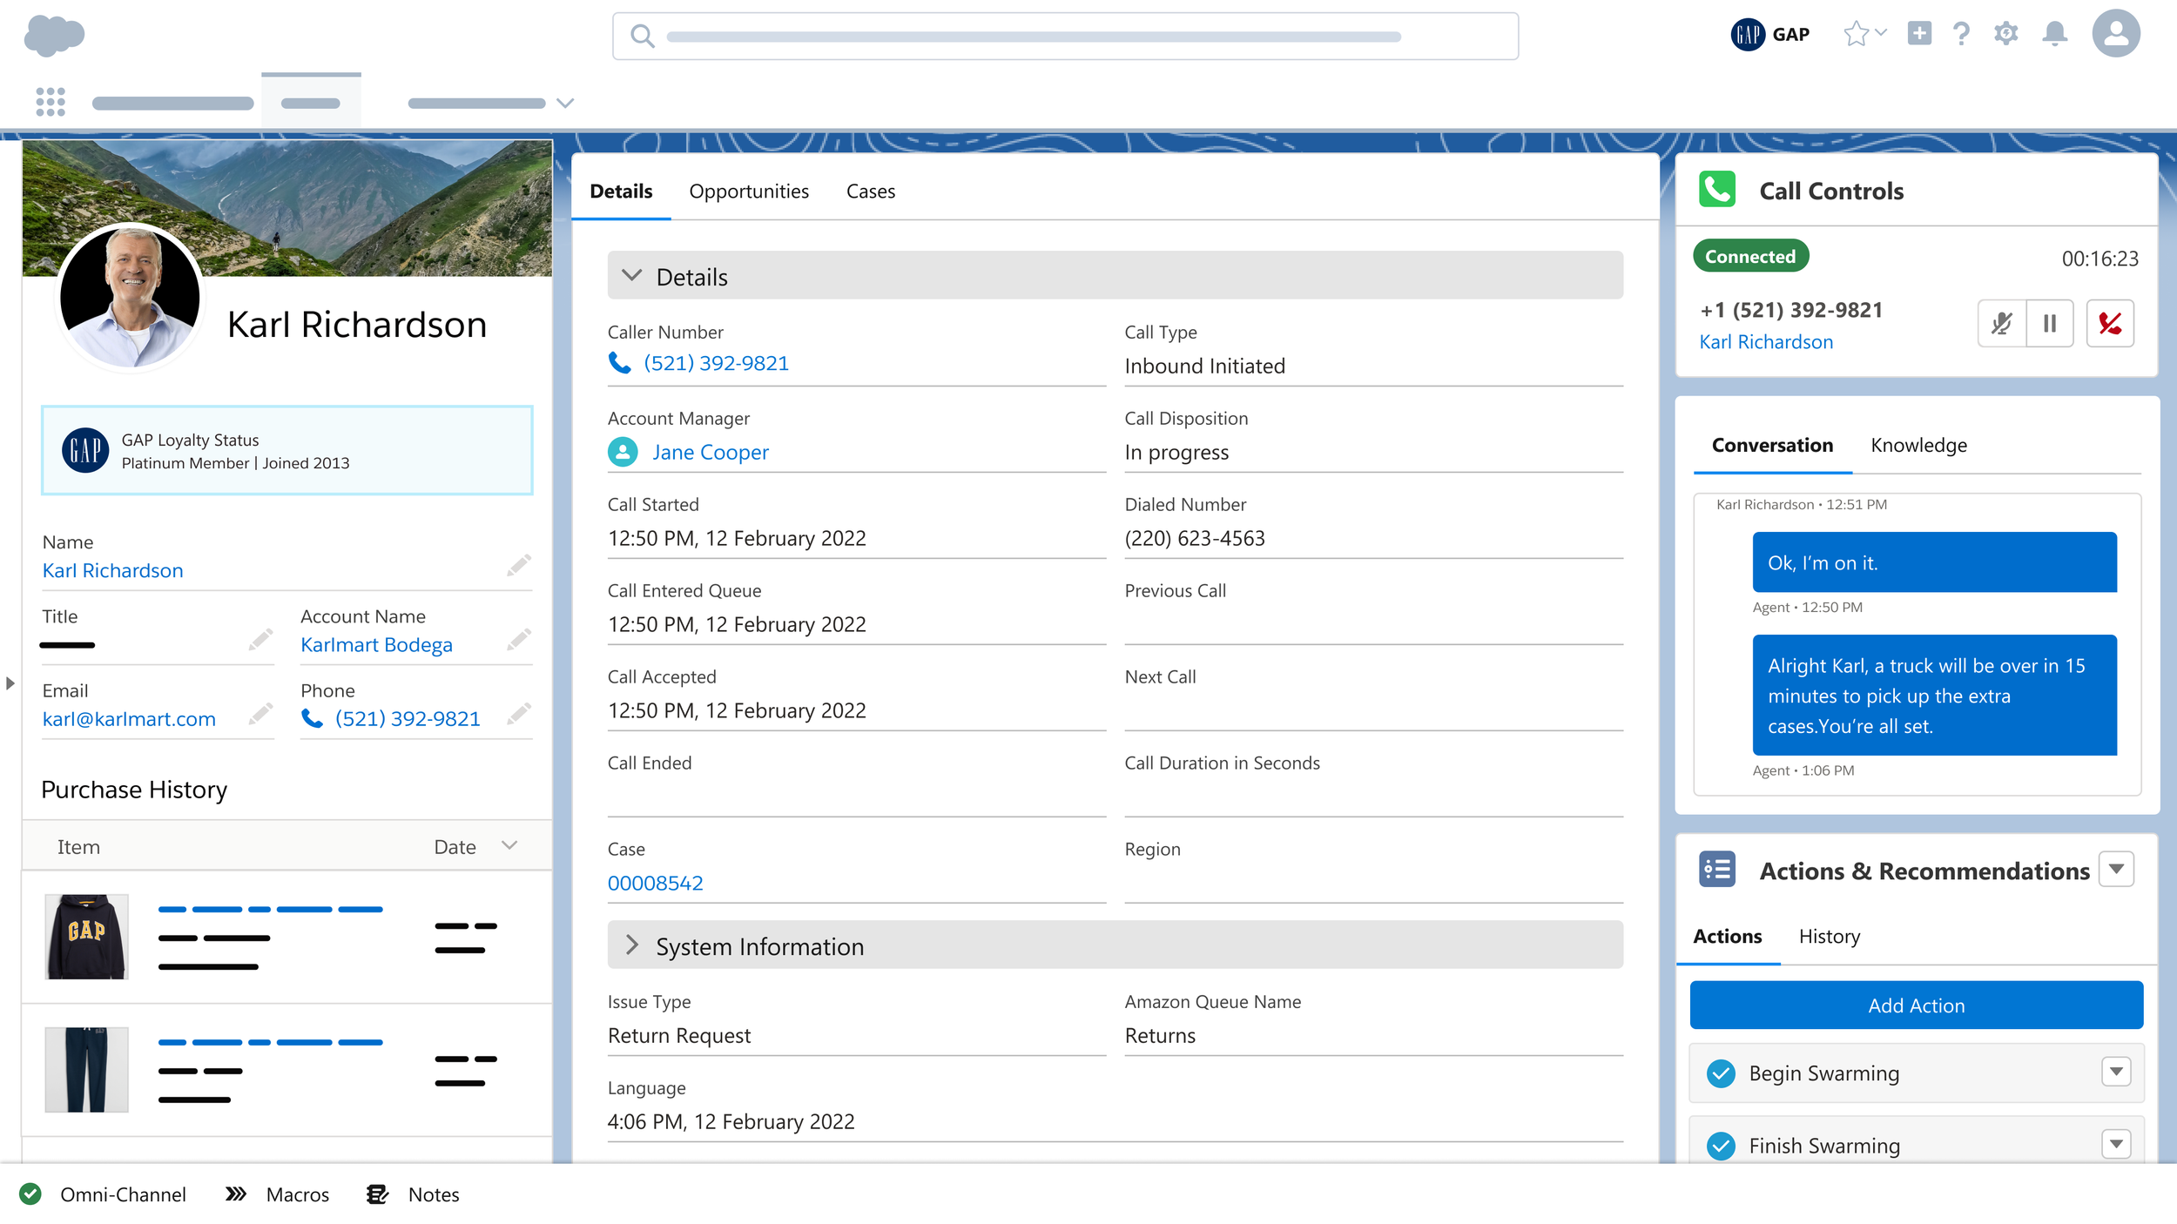Click the Add Action button
Screen dimensions: 2177x1224
(x=1916, y=1005)
